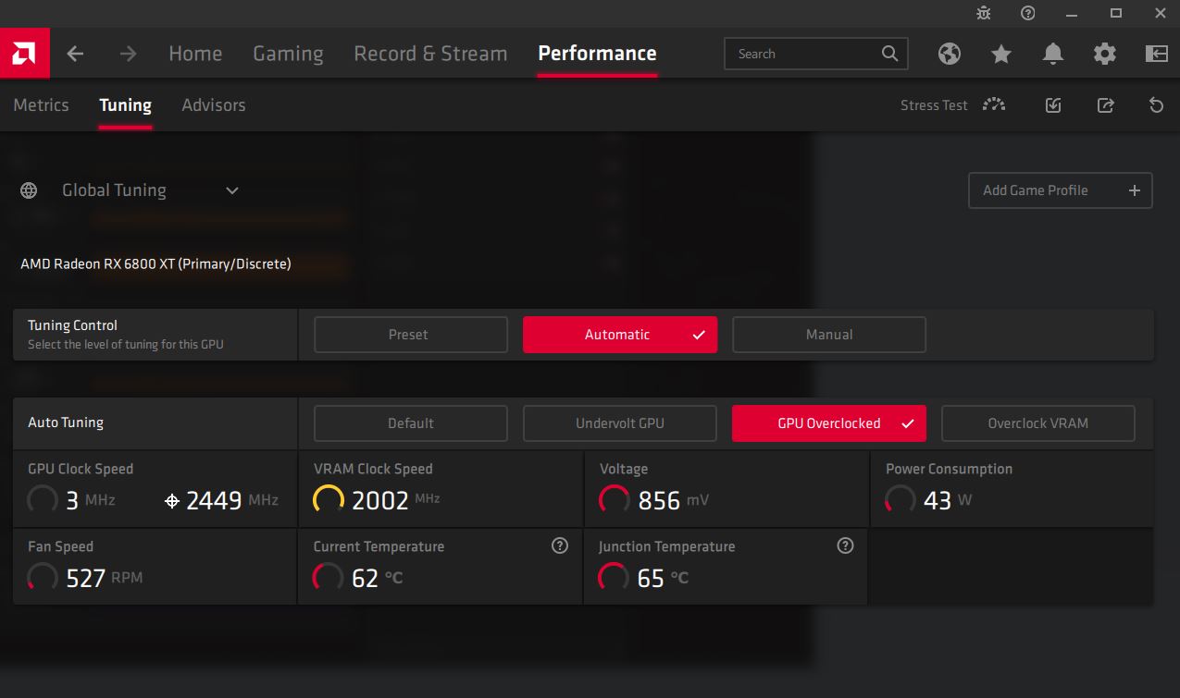This screenshot has width=1180, height=698.
Task: Open the Gaming tab
Action: click(x=288, y=54)
